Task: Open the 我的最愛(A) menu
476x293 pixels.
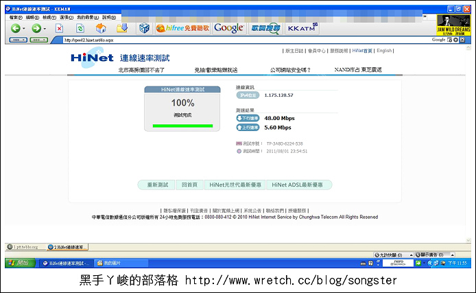Action: pyautogui.click(x=88, y=18)
